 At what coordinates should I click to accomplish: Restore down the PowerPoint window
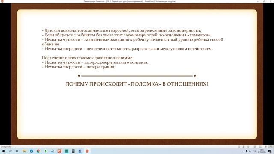coord(264,1)
